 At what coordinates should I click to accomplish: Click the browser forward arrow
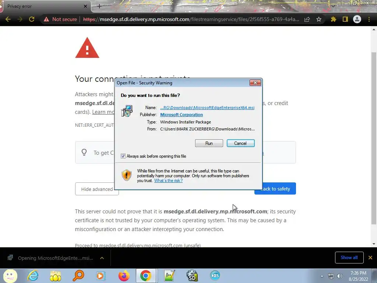(x=20, y=19)
